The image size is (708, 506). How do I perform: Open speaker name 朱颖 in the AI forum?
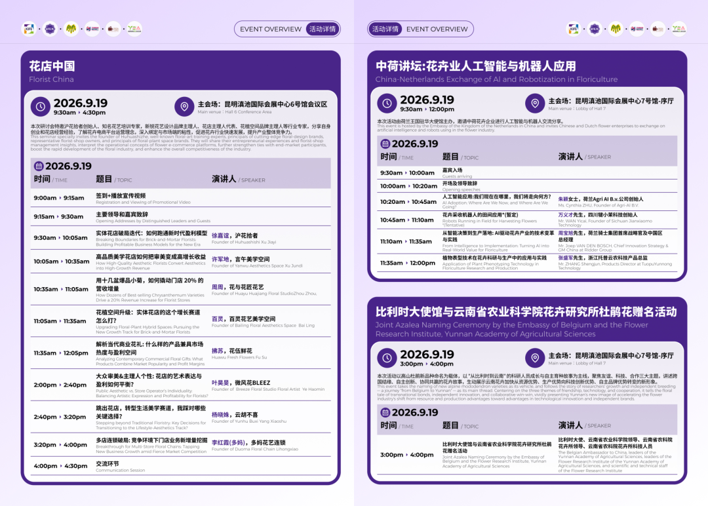click(x=563, y=199)
